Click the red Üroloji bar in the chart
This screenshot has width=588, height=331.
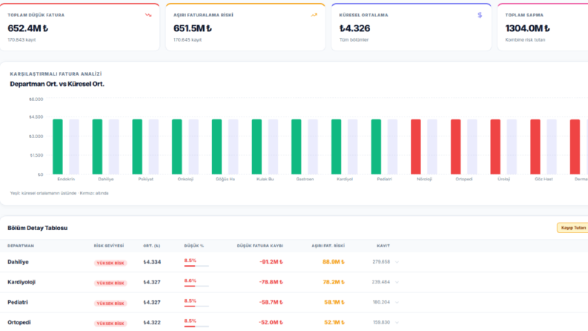pyautogui.click(x=495, y=147)
